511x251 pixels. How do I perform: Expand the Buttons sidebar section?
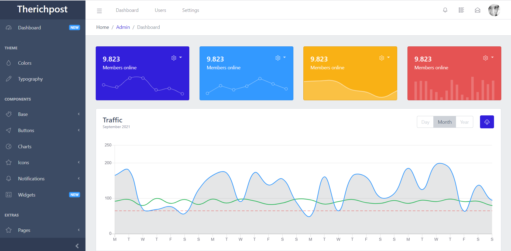[26, 130]
